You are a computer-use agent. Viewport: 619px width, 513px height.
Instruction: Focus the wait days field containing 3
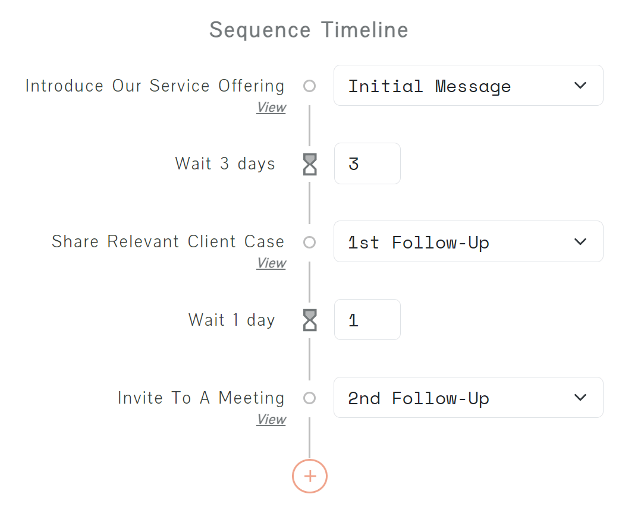coord(367,163)
